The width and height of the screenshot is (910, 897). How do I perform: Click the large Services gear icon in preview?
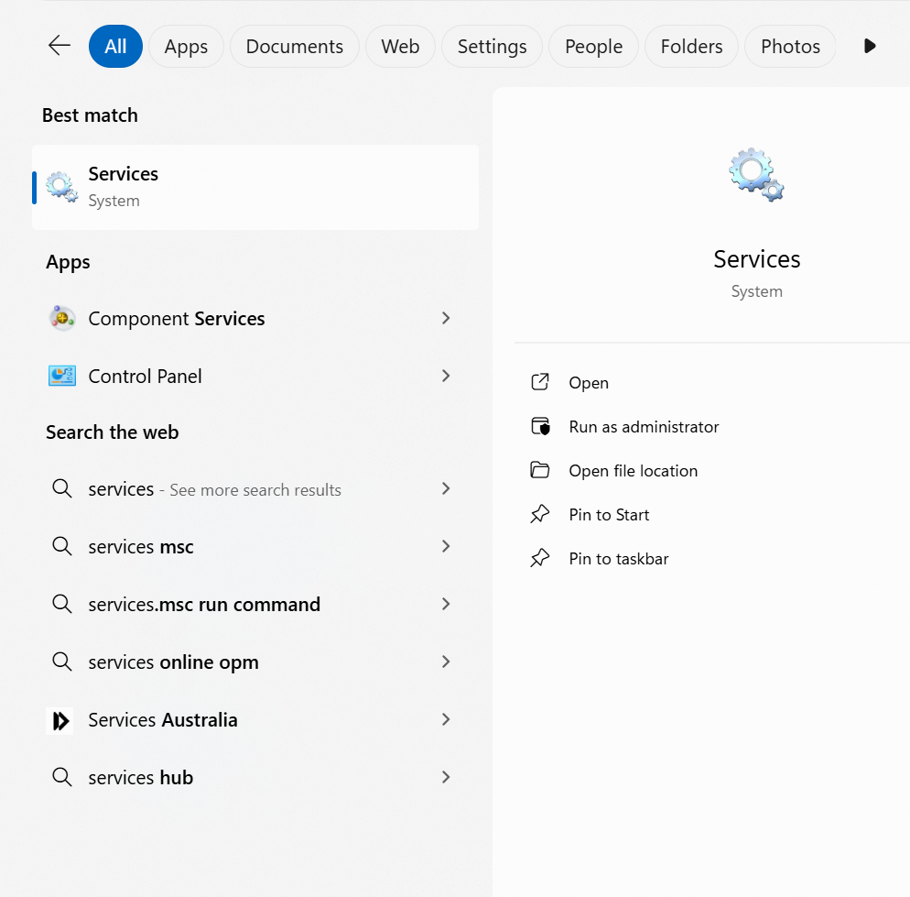click(x=756, y=174)
